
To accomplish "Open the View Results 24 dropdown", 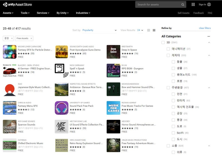I will 140,30.
